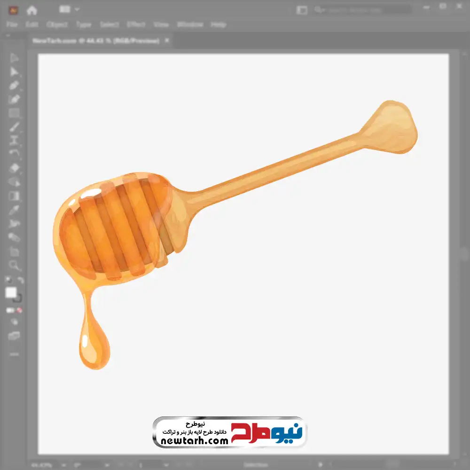Click the white Fill color swatch

[x=11, y=293]
